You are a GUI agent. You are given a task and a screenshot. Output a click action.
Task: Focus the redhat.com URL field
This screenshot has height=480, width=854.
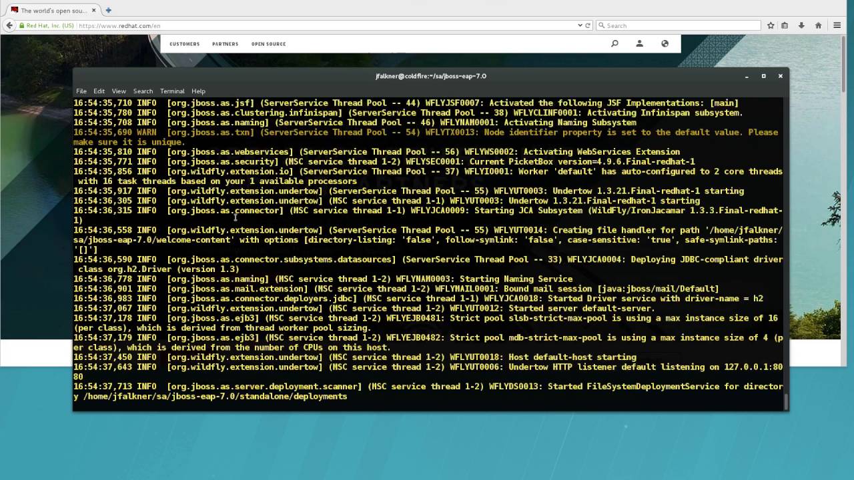pyautogui.click(x=327, y=25)
